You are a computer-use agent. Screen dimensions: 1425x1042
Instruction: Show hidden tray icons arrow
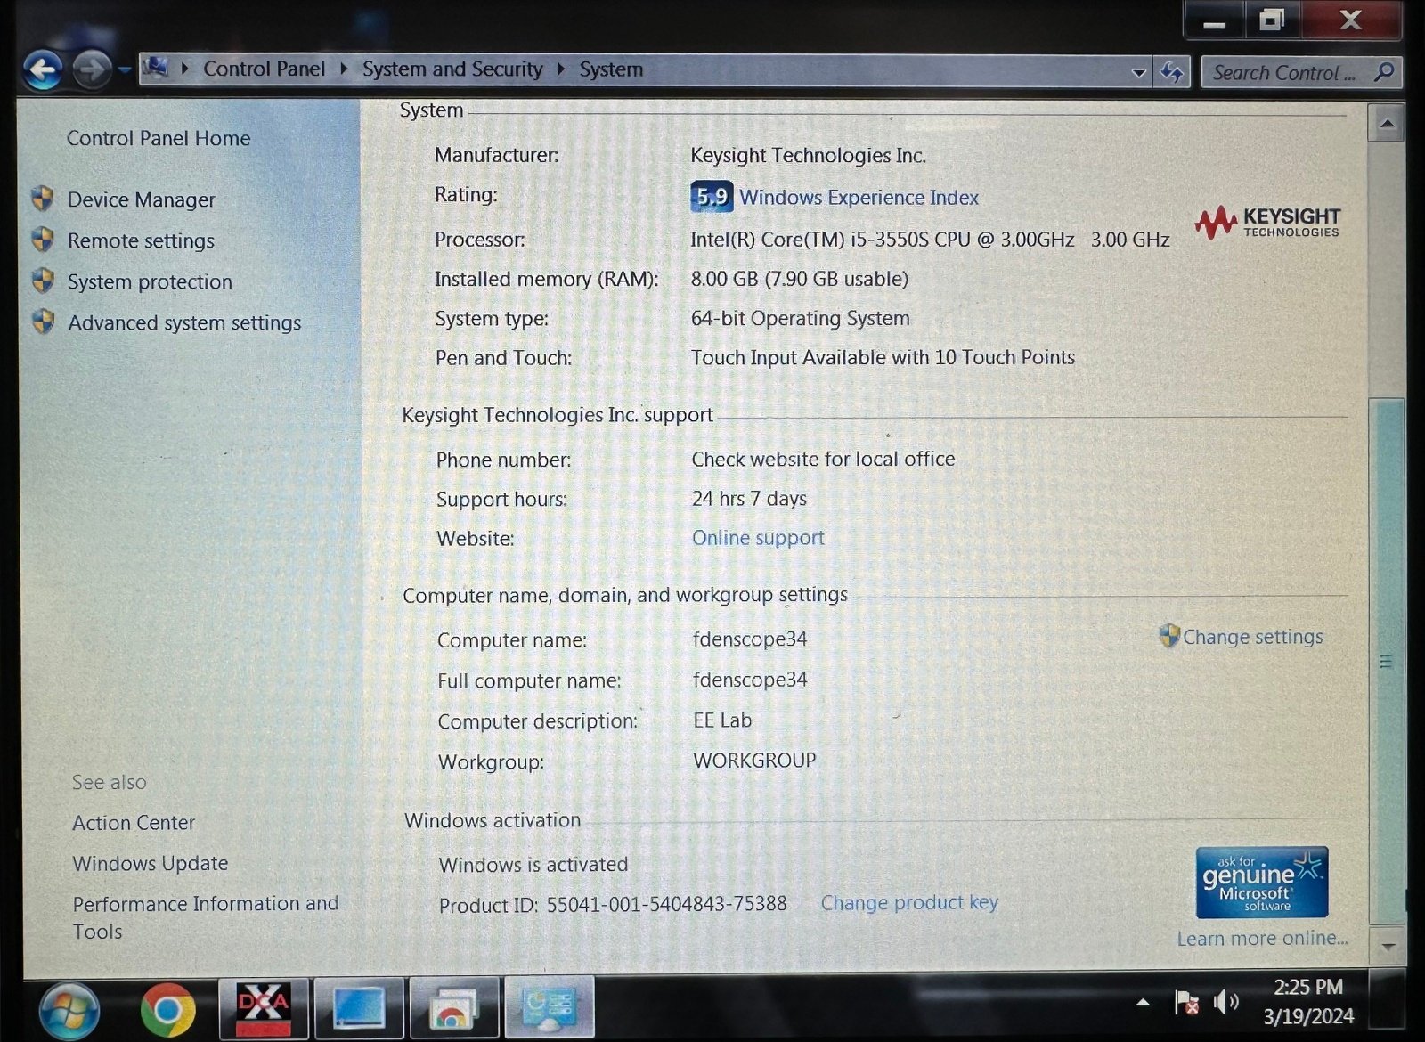[x=1143, y=1003]
